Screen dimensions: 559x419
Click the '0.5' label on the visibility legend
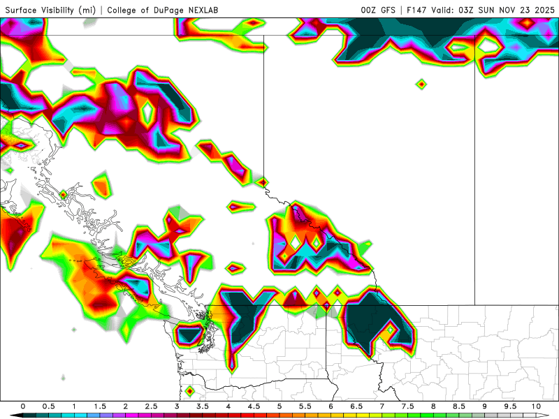[48, 406]
